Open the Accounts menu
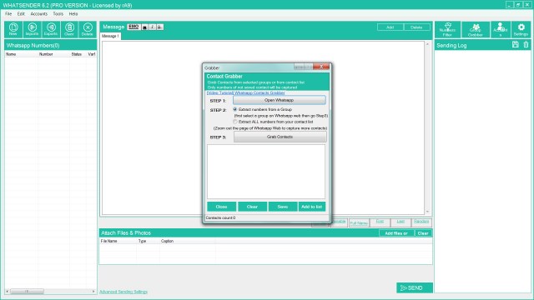 tap(39, 14)
